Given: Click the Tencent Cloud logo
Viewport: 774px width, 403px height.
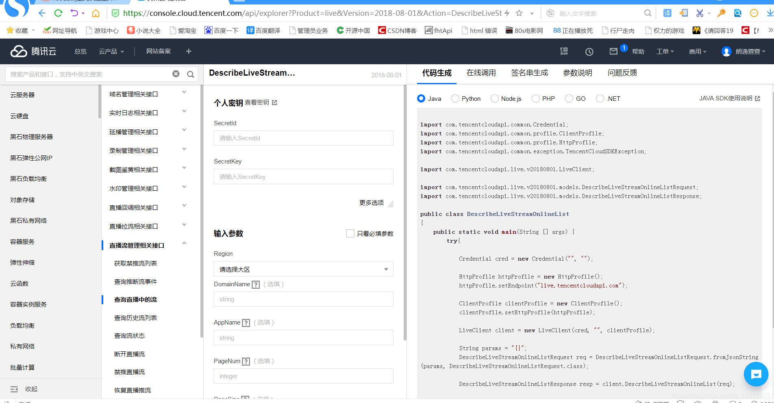Looking at the screenshot, I should tap(33, 51).
